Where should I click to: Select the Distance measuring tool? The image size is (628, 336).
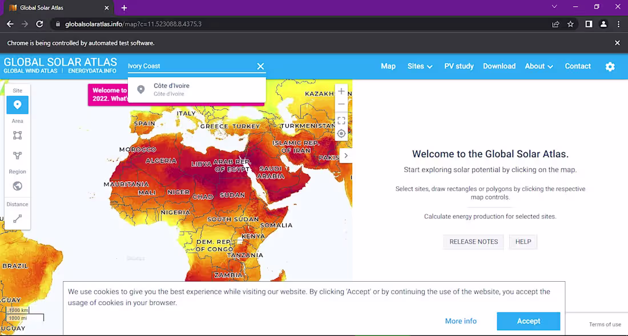coord(17,217)
